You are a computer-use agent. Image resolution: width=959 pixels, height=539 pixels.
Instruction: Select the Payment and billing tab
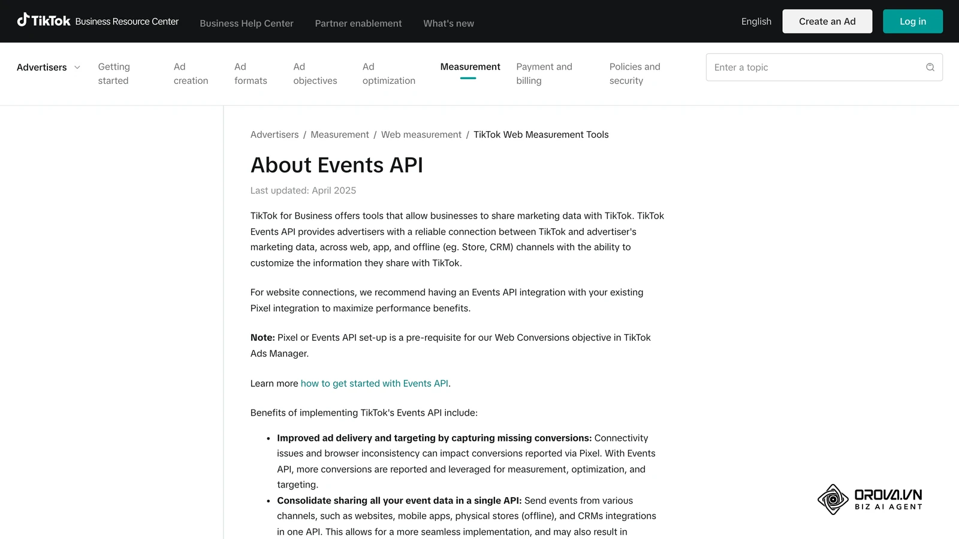pyautogui.click(x=544, y=74)
